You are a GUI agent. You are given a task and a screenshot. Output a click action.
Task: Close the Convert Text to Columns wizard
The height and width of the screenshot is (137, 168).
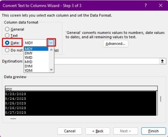[x=161, y=6]
